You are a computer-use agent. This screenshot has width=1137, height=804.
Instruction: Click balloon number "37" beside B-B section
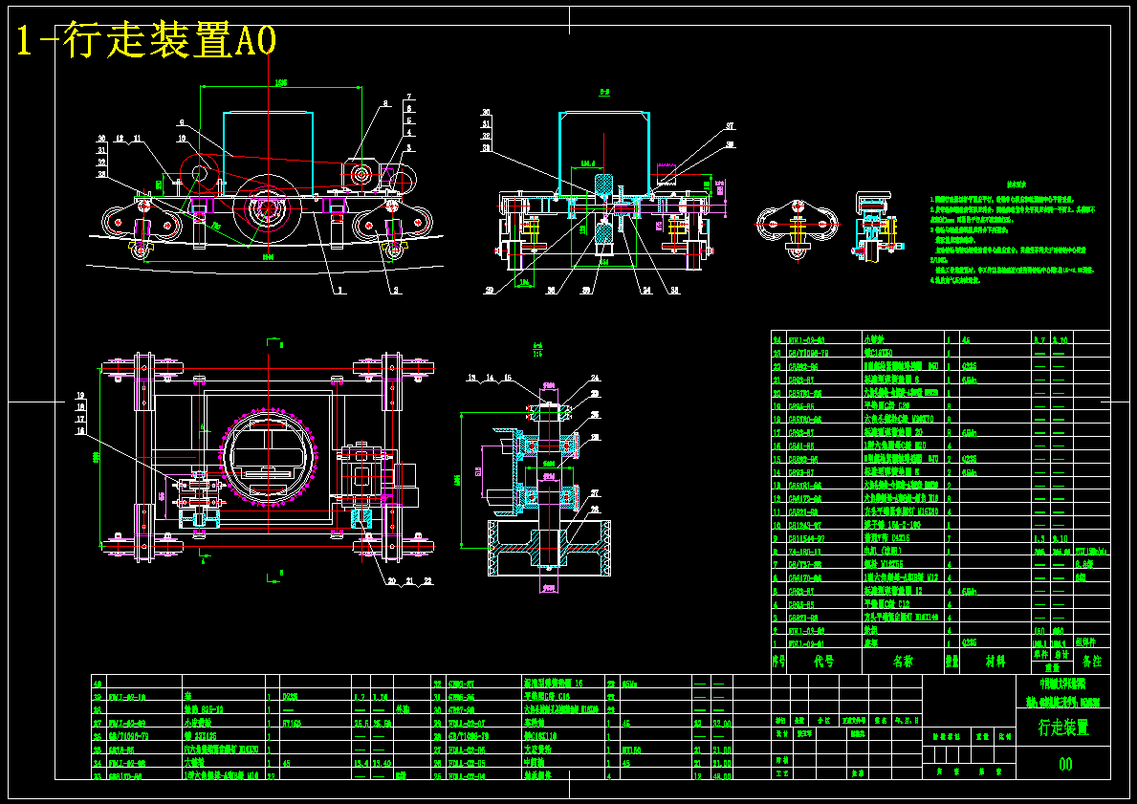(731, 127)
